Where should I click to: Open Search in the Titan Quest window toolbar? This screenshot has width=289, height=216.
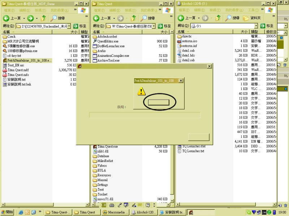[x=147, y=18]
